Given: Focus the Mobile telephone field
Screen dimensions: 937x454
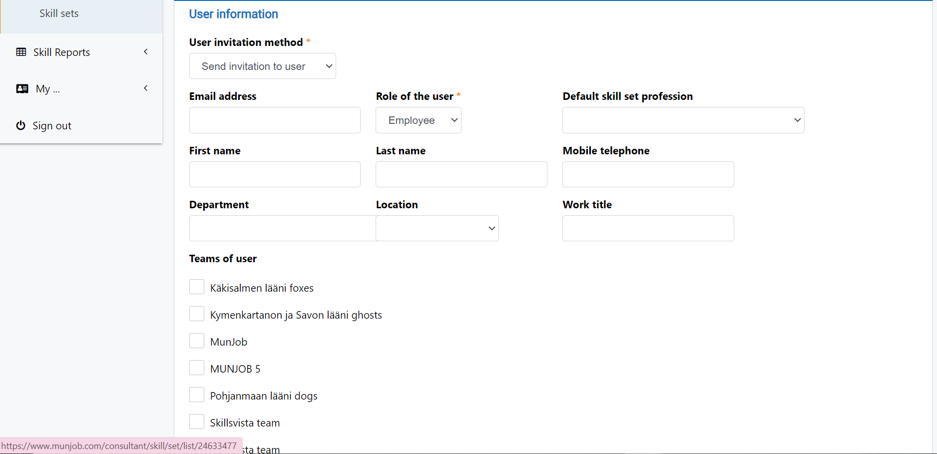Looking at the screenshot, I should tap(648, 174).
